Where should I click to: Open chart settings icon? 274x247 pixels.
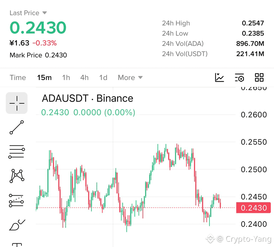pos(239,77)
